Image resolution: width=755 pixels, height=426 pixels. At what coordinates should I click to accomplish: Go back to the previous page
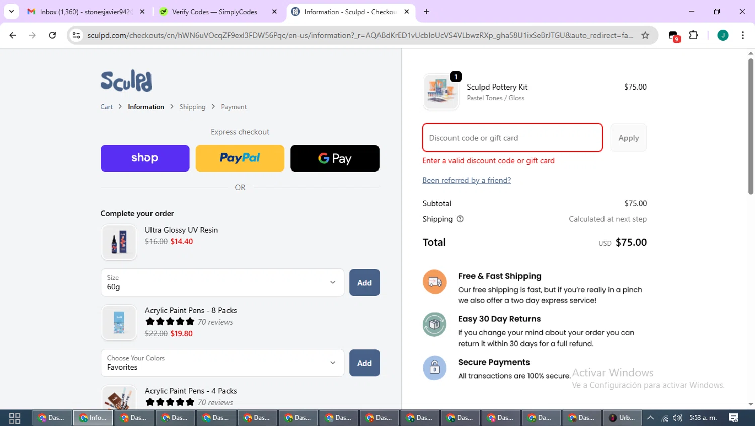tap(13, 35)
